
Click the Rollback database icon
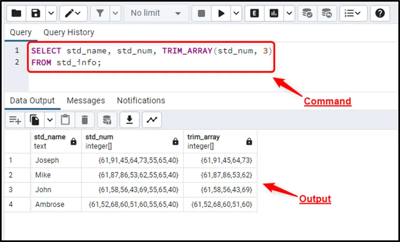[326, 13]
